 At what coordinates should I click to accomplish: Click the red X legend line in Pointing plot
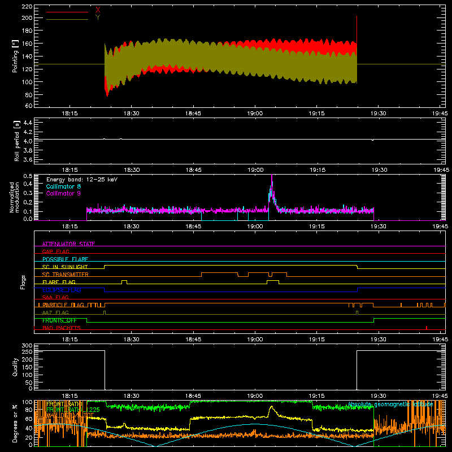[x=67, y=12]
